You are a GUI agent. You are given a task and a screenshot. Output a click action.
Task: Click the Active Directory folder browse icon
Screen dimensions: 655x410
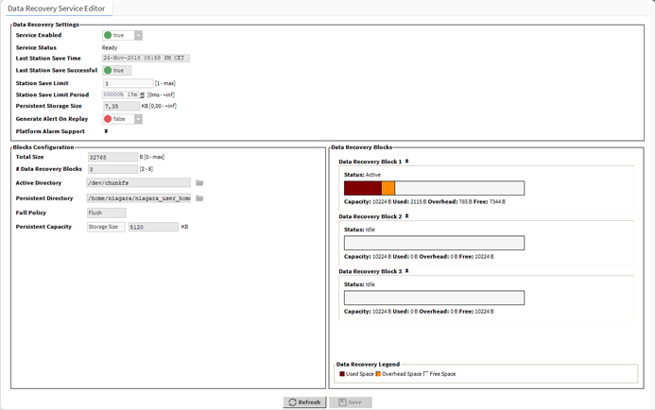coord(199,183)
